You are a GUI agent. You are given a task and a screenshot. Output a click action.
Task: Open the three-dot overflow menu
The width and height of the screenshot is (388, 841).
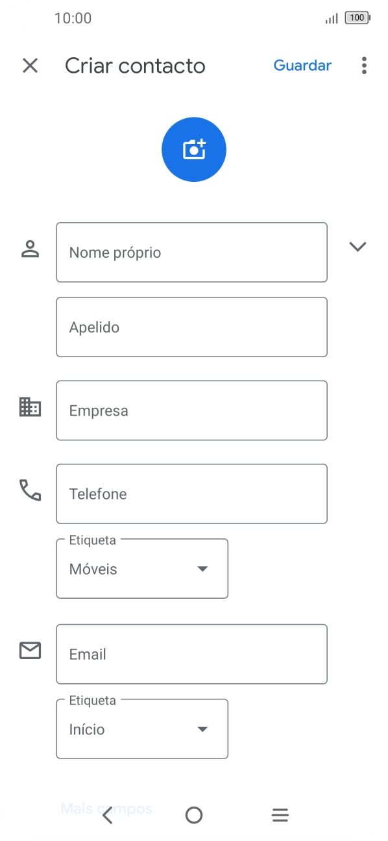364,66
